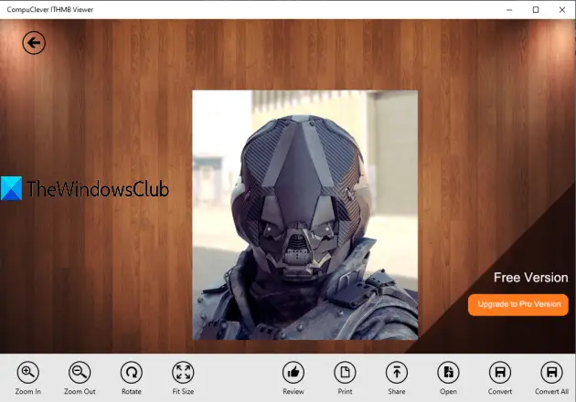Select the Fit Size tool
This screenshot has width=576, height=402.
183,372
